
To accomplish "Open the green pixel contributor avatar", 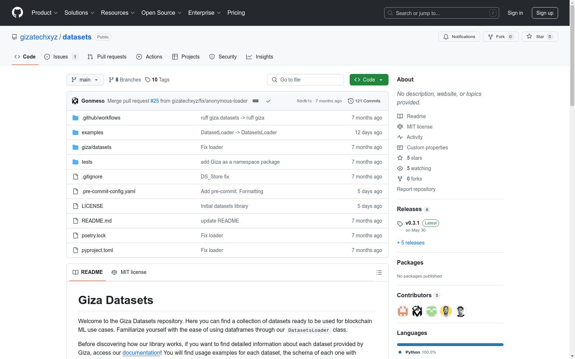I will tap(432, 311).
